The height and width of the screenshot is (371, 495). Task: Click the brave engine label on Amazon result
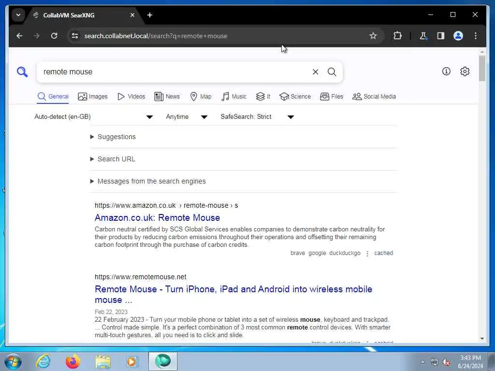pyautogui.click(x=298, y=253)
